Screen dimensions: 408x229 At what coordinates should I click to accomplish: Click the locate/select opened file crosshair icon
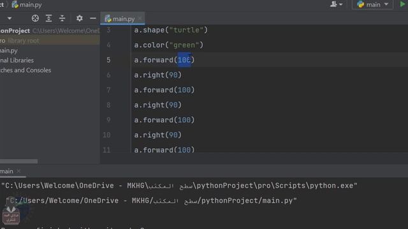pyautogui.click(x=35, y=18)
